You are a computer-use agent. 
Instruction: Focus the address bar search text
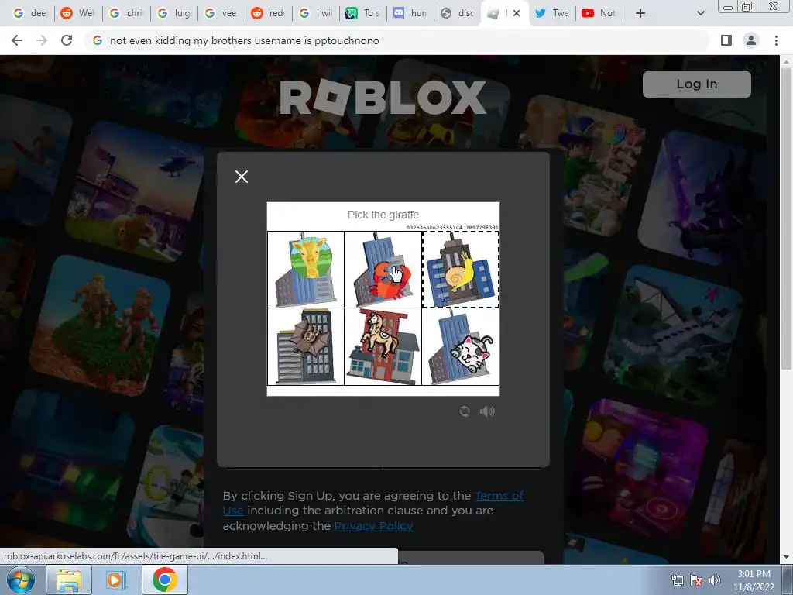pyautogui.click(x=244, y=40)
